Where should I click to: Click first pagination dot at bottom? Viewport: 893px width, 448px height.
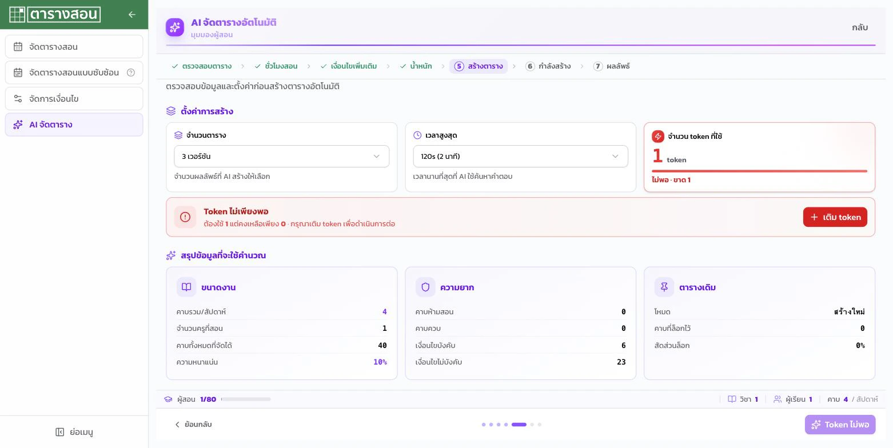[x=484, y=425]
